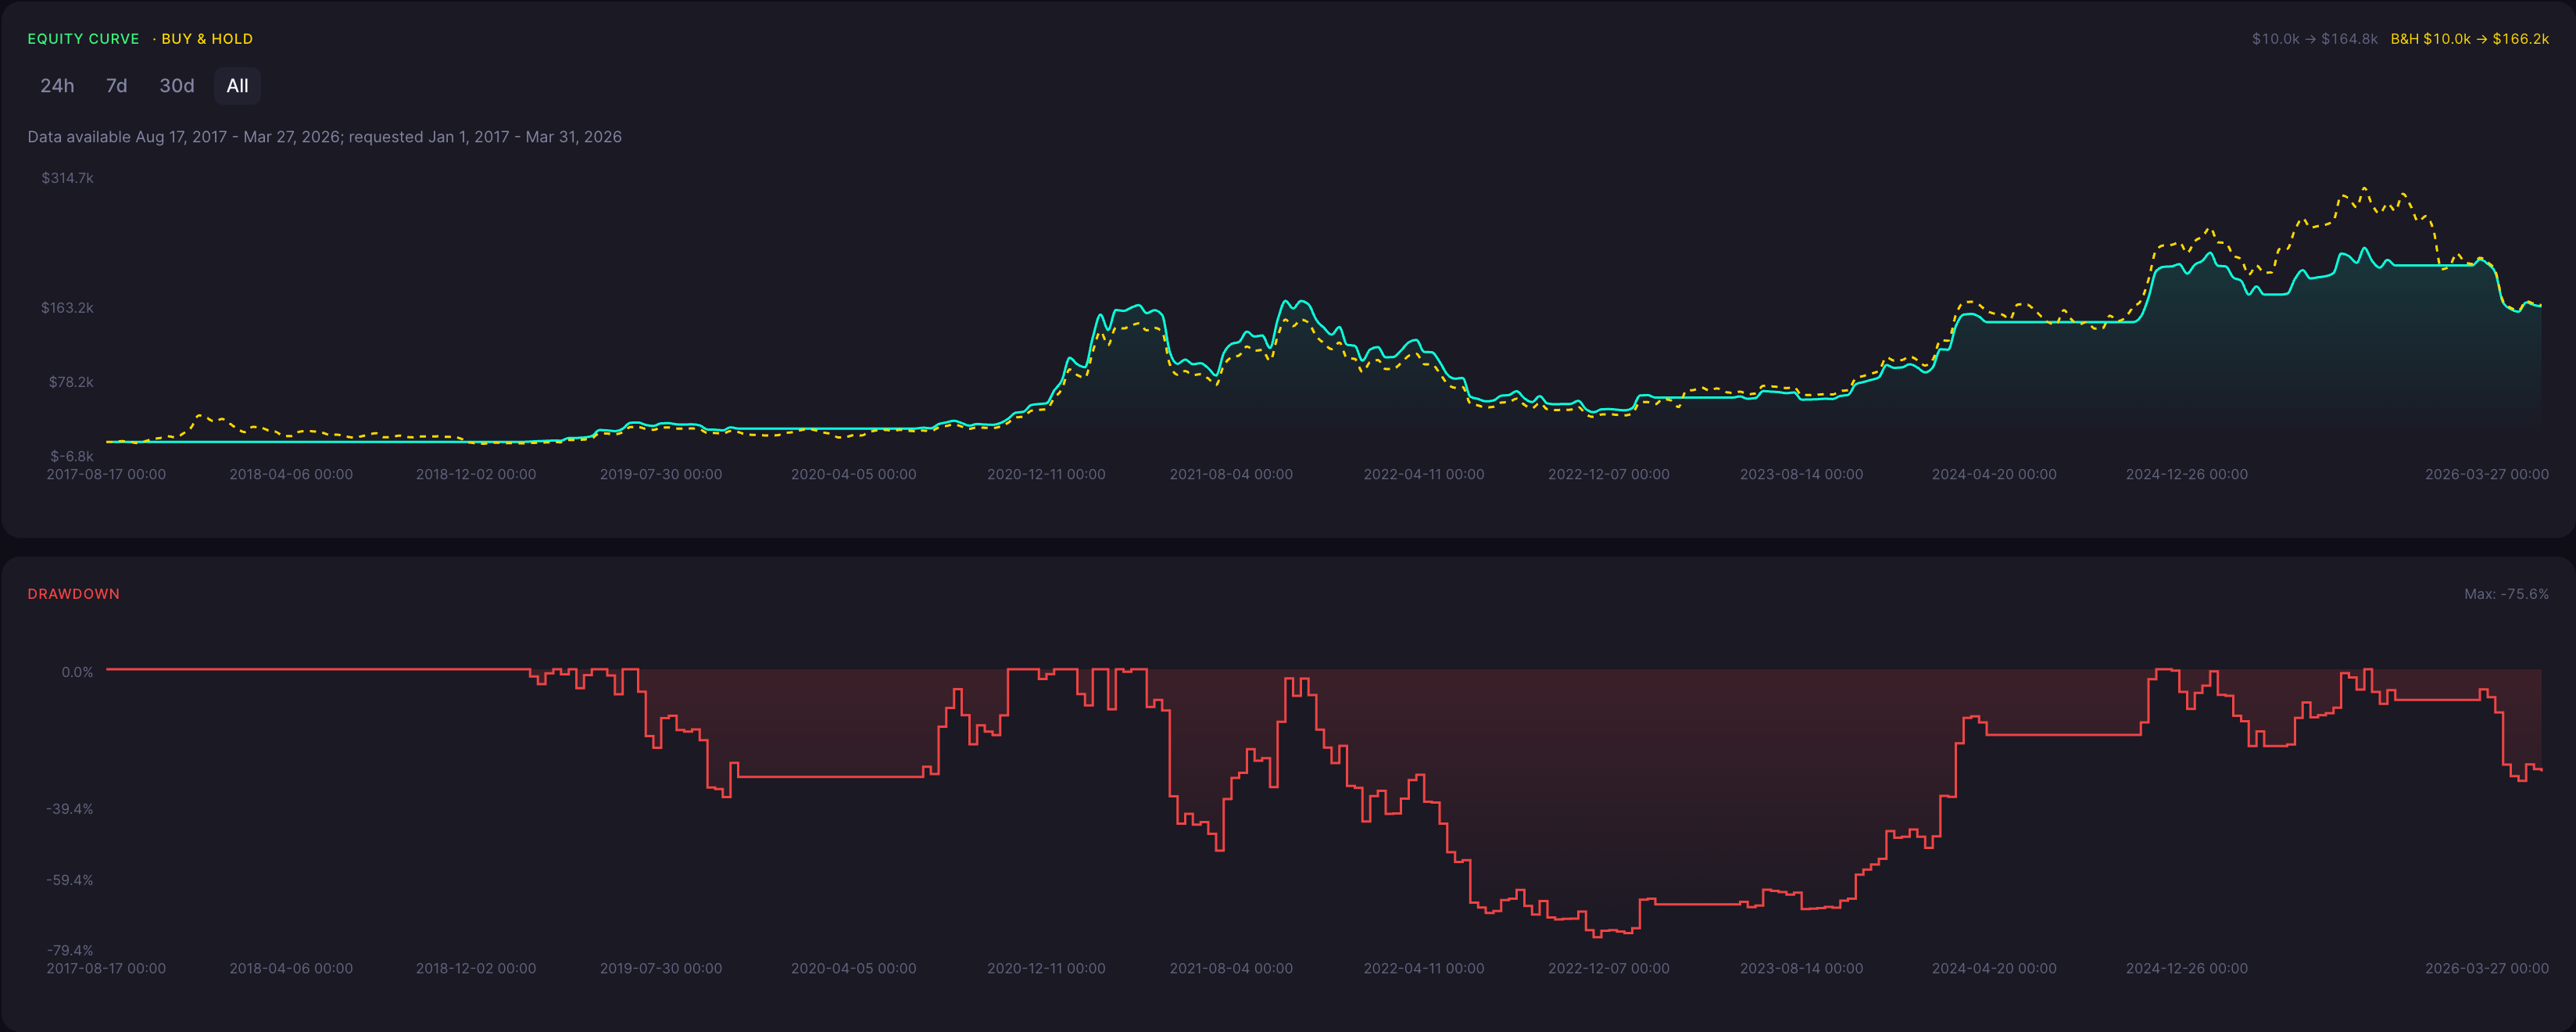Click the data availability notice text
This screenshot has width=2576, height=1032.
click(324, 137)
